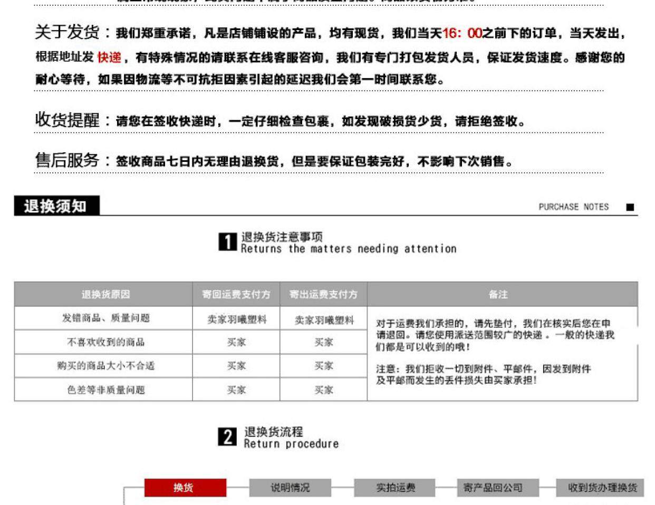Click the 寄回运费支付方 table header
This screenshot has width=655, height=505.
click(x=236, y=294)
